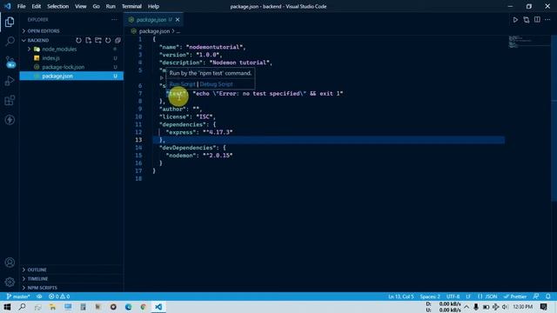Expand the OPEN EDITORS section
Viewport: 557px width, 313px height.
point(71,31)
